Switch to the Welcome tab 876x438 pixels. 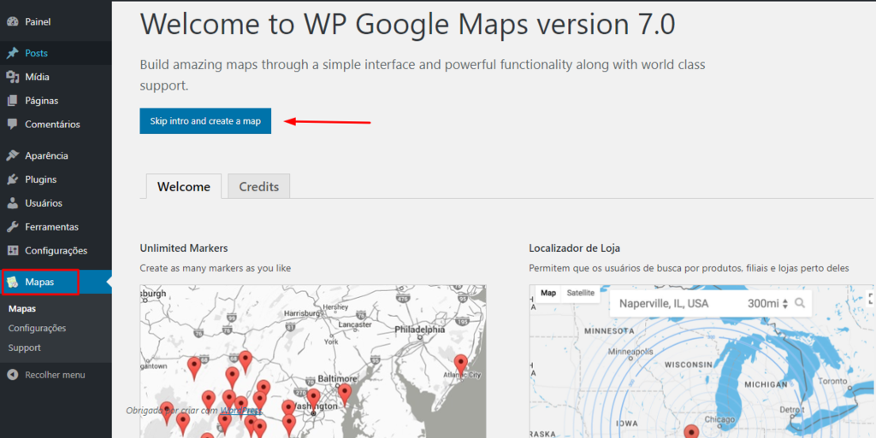coord(184,186)
